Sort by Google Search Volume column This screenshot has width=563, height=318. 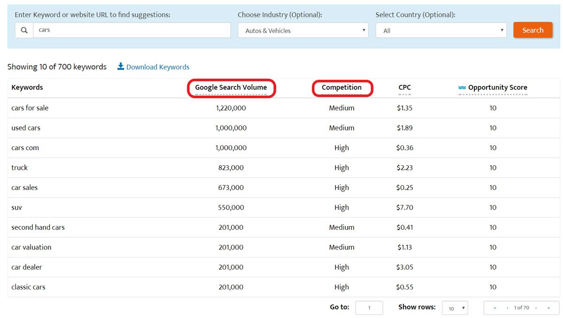[231, 88]
